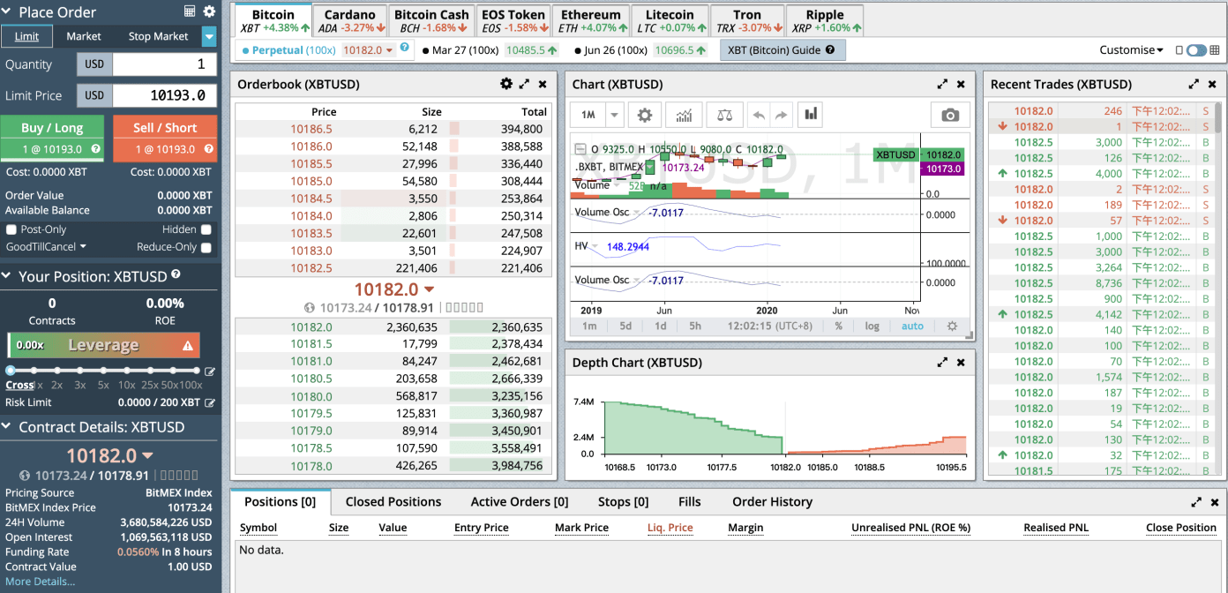
Task: Open Place Order settings gear
Action: click(209, 11)
